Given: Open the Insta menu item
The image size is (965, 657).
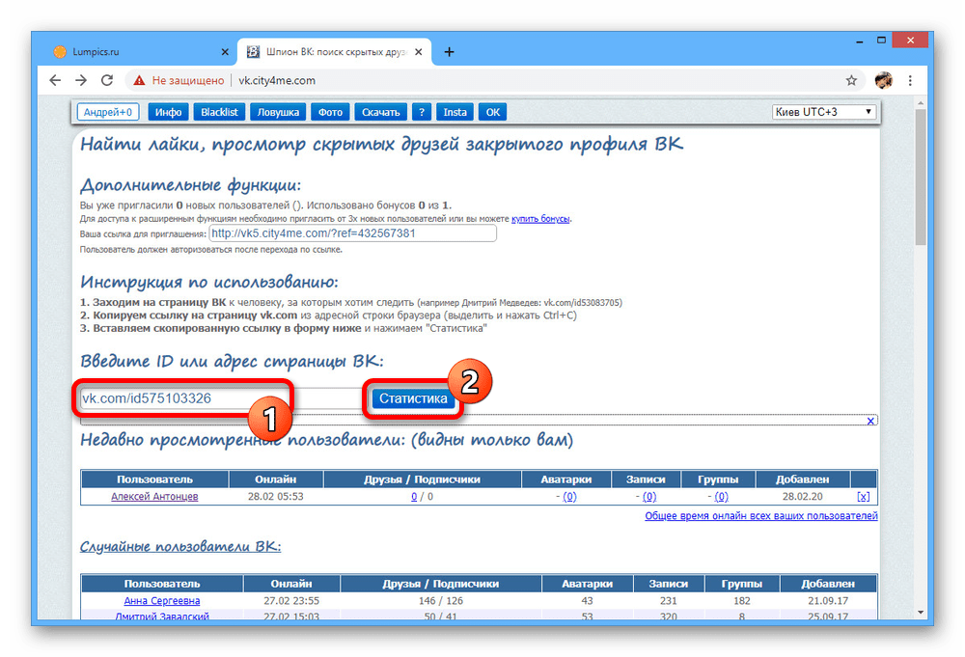Looking at the screenshot, I should [x=455, y=112].
